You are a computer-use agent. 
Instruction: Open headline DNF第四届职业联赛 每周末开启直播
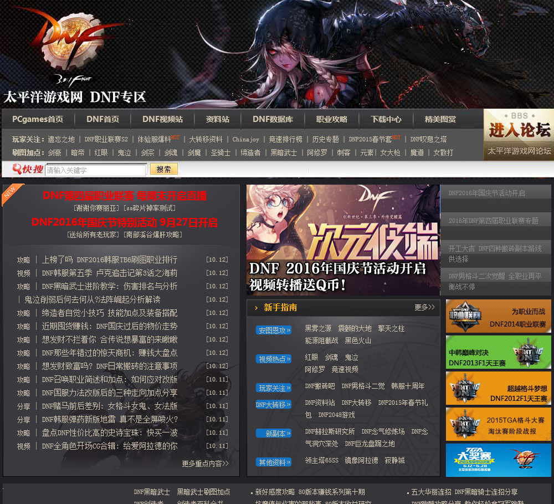(x=124, y=196)
